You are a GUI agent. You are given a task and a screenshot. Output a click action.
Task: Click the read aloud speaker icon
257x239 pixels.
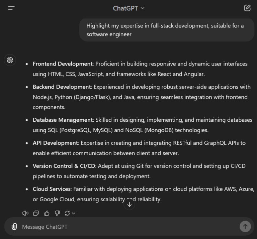25,213
